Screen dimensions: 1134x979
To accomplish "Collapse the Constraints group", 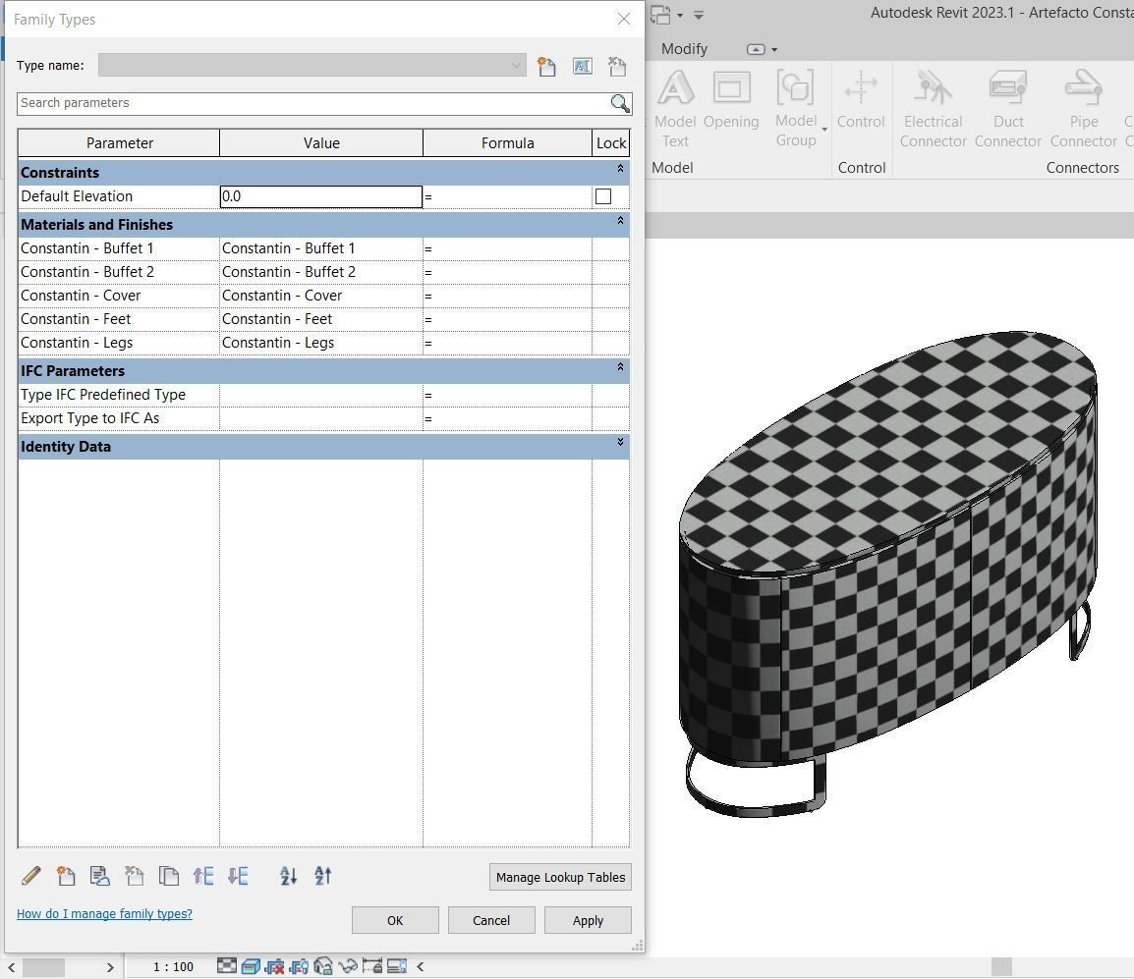I will click(620, 168).
